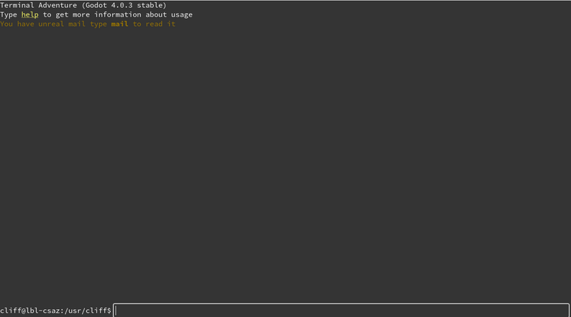Click the words read it
The height and width of the screenshot is (317, 571).
(x=160, y=24)
